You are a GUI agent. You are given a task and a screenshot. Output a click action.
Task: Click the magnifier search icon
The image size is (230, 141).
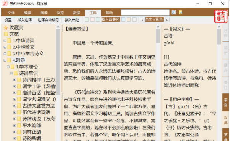(174, 13)
